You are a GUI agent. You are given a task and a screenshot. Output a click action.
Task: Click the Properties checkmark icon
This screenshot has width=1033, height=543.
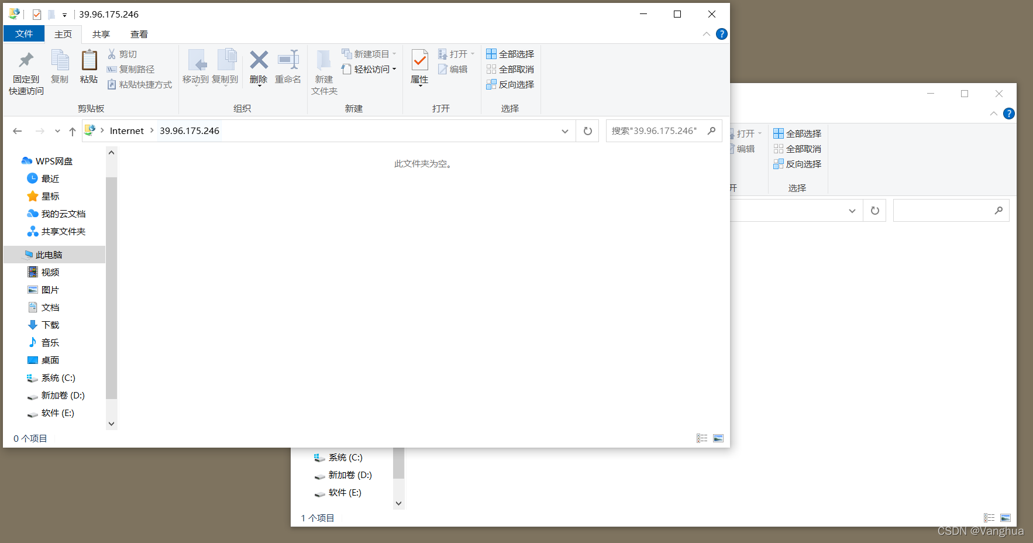click(419, 60)
